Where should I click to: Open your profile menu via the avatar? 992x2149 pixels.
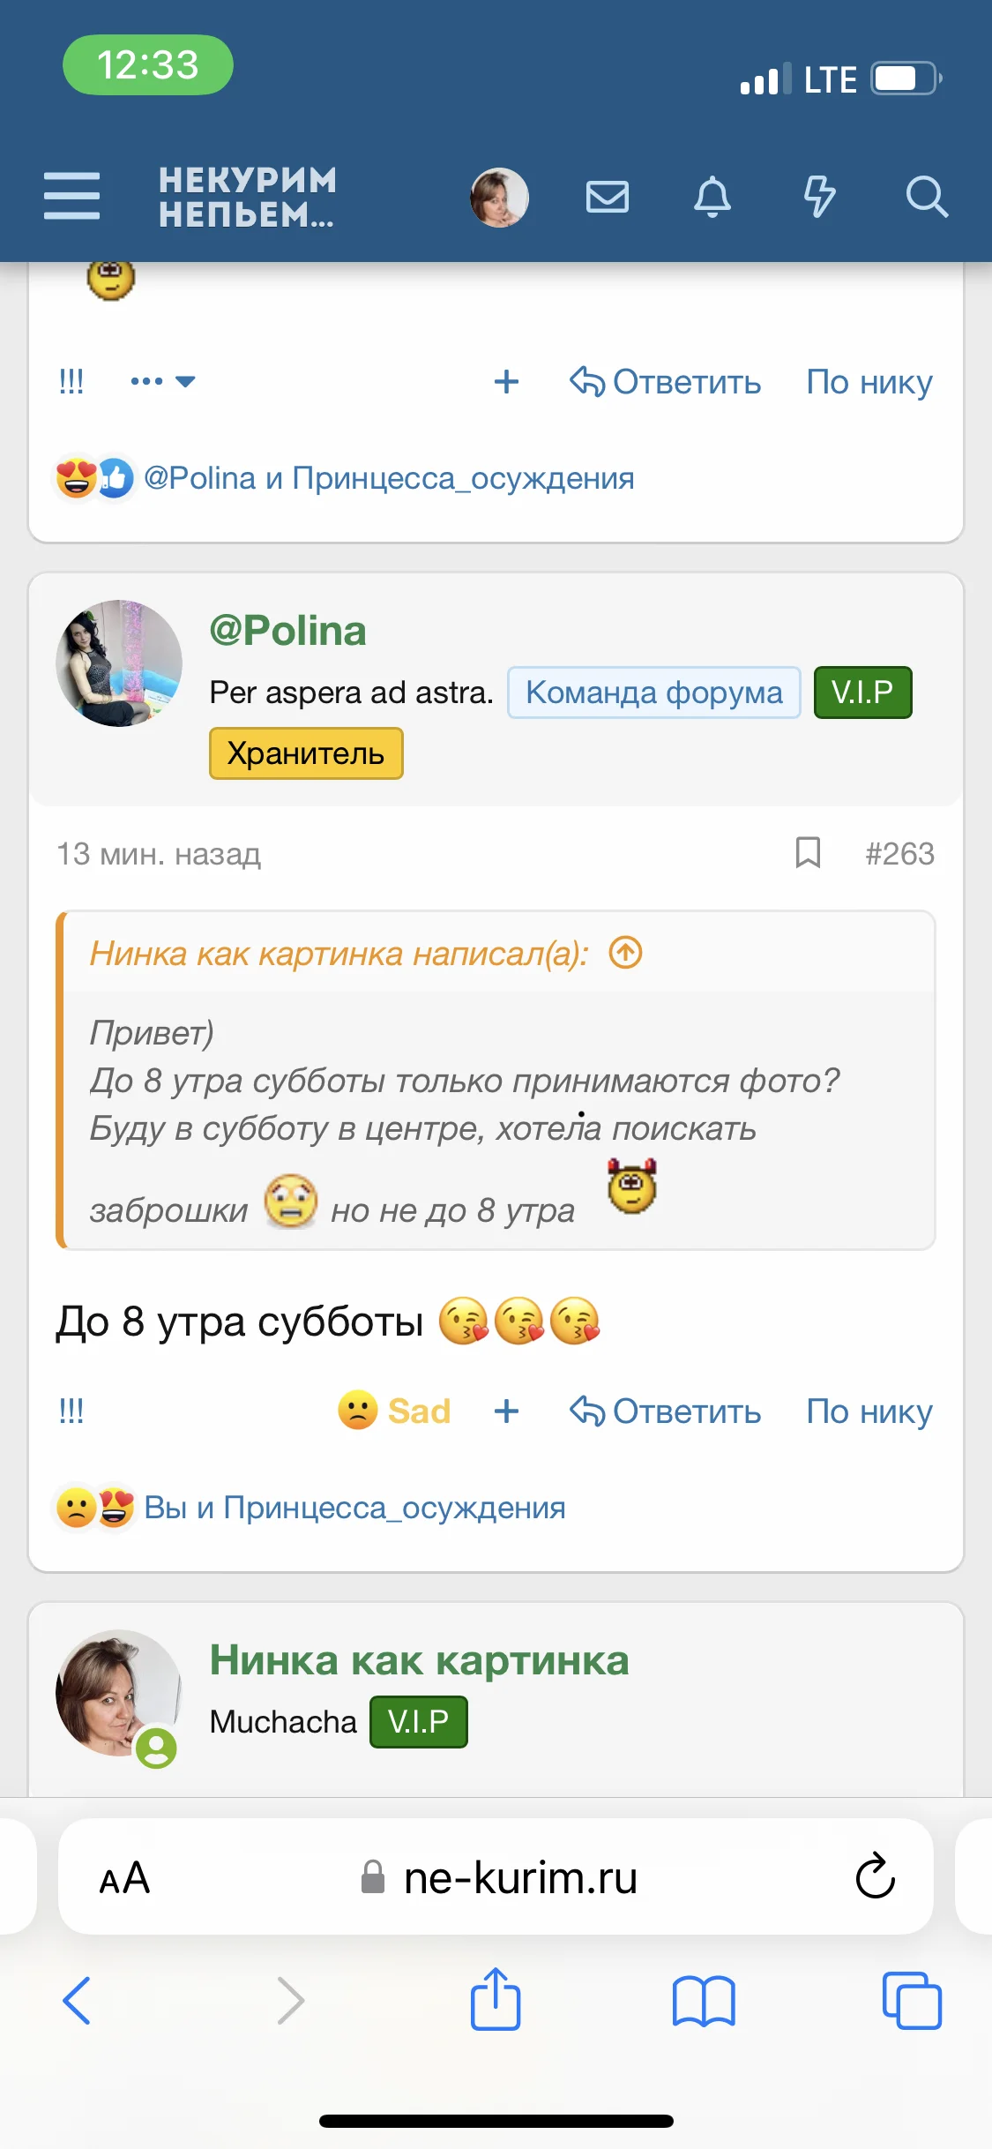pos(500,197)
